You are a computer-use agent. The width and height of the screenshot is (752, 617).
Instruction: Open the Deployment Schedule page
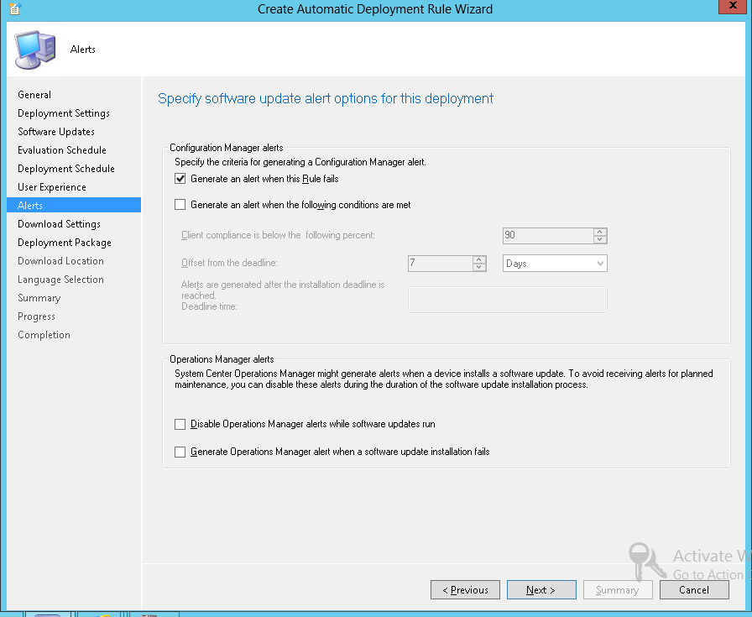[66, 169]
